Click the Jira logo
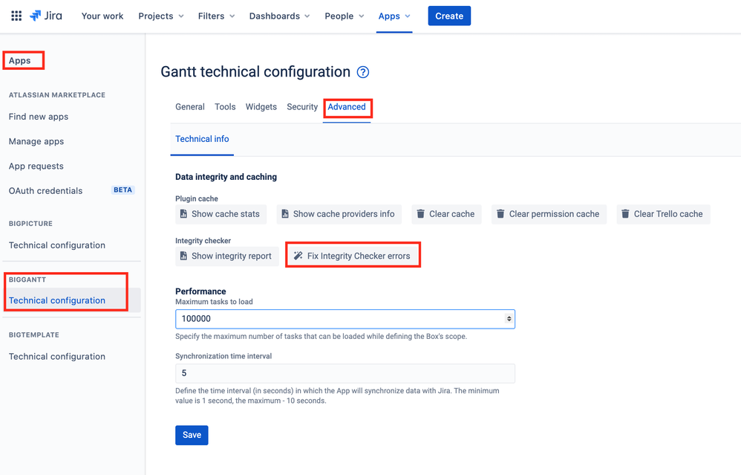This screenshot has width=741, height=475. point(46,16)
